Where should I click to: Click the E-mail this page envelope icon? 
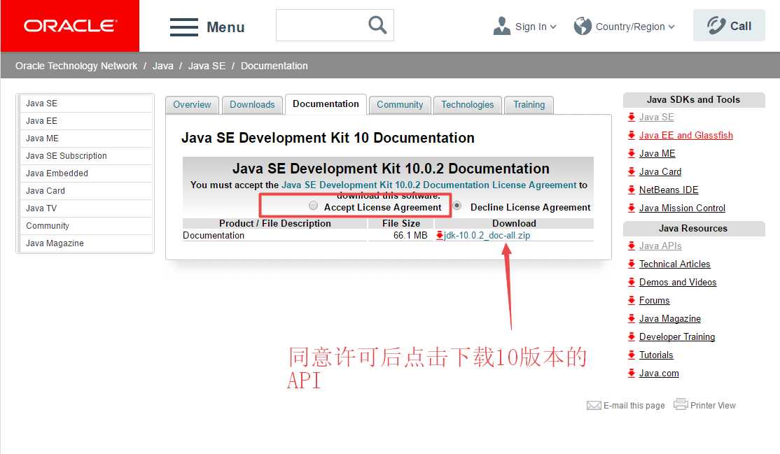594,405
